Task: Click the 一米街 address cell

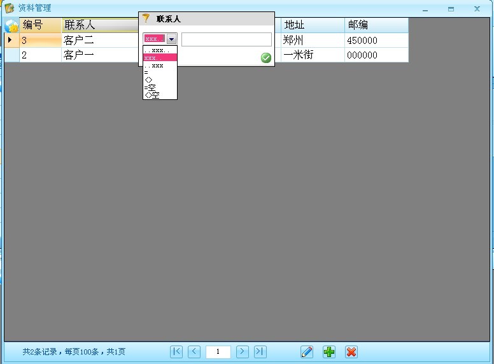Action: 313,55
